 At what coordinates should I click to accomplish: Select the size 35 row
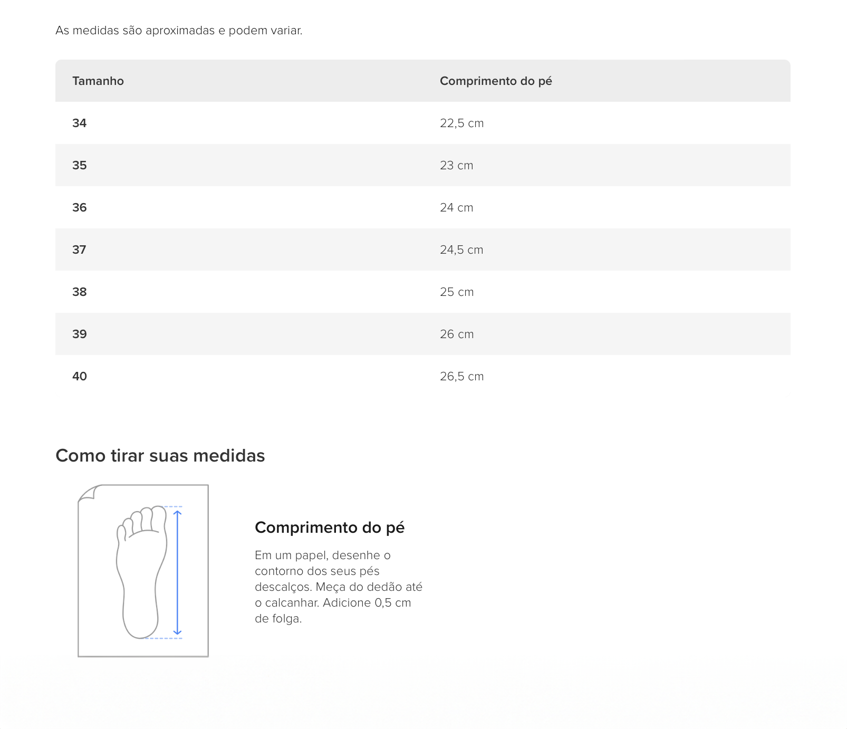422,165
